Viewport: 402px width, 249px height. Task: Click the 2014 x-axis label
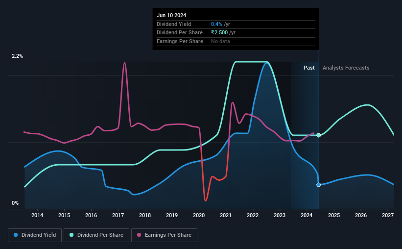tap(37, 215)
